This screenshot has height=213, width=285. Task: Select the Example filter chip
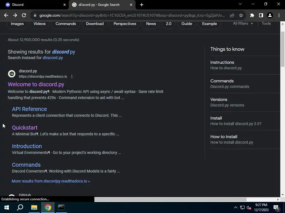pos(209,24)
